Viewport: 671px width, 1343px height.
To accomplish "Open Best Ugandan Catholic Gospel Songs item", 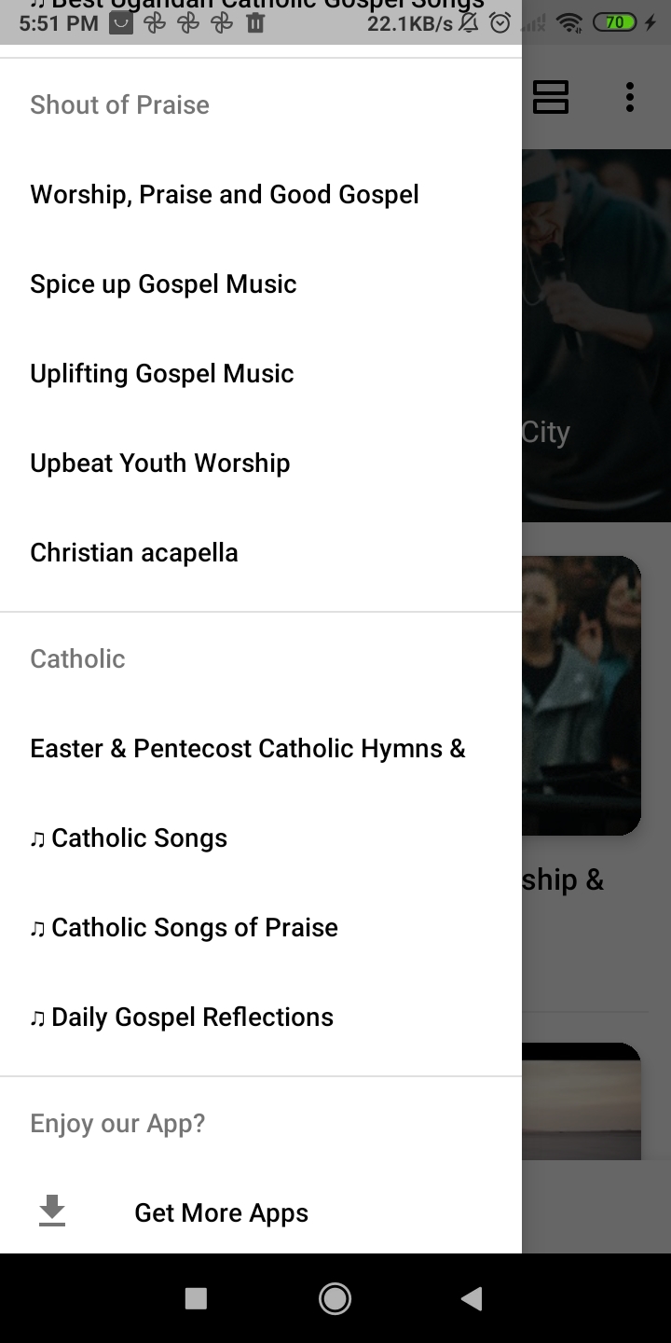I will click(261, 7).
